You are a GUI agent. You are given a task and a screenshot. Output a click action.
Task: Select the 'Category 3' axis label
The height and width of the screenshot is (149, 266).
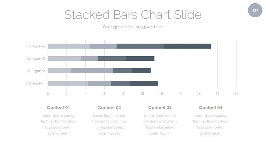[35, 59]
